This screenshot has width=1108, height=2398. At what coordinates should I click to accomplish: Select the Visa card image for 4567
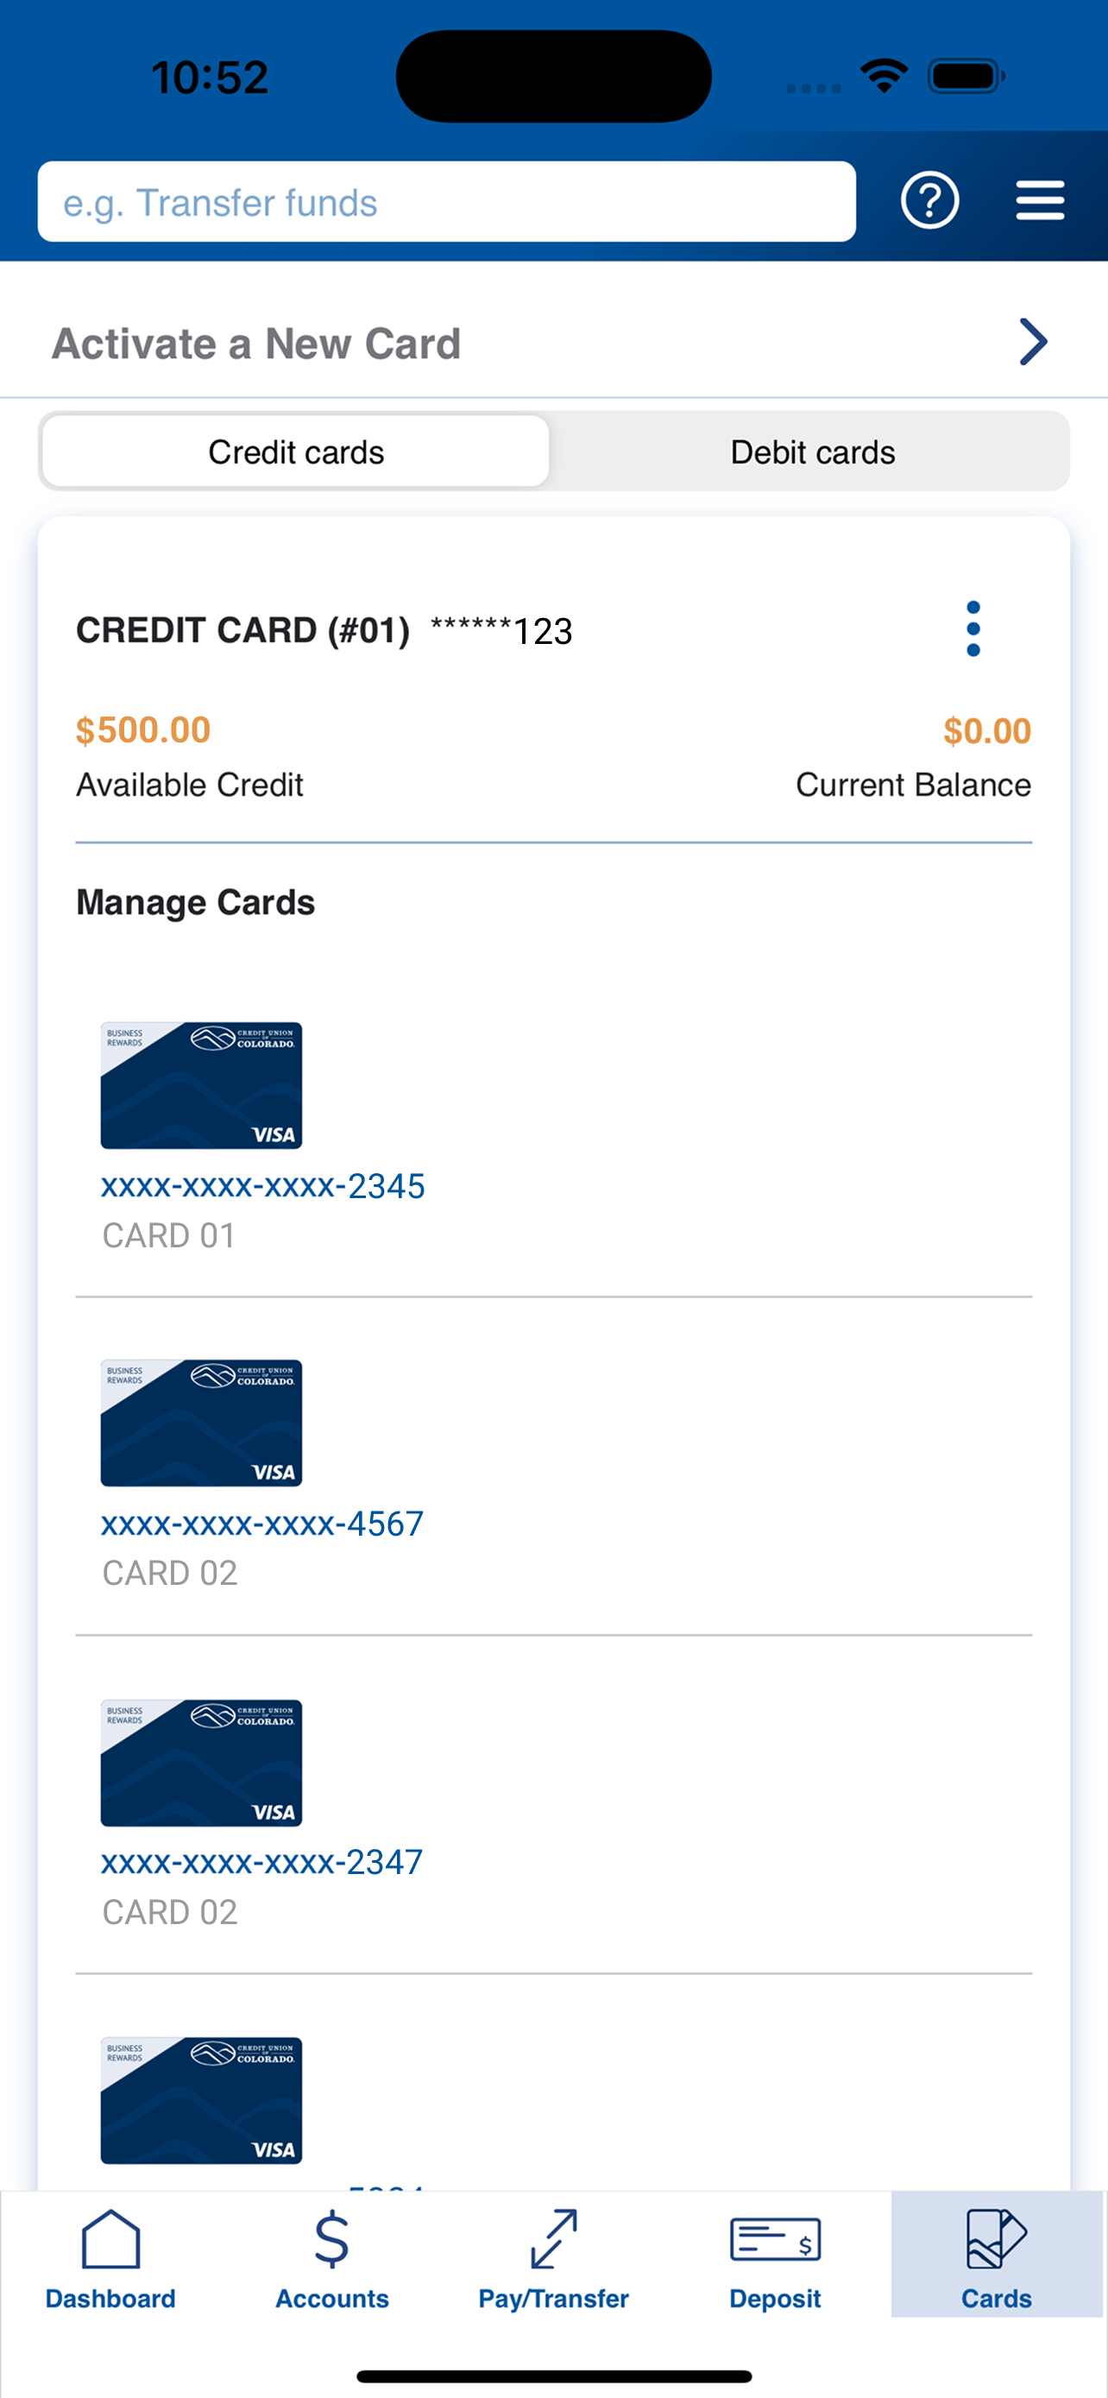pos(201,1423)
